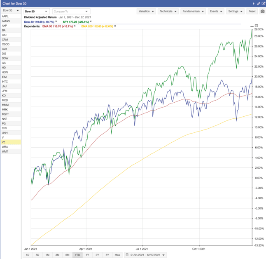Select the 3M time range
266x259 pixels.
pos(57,255)
